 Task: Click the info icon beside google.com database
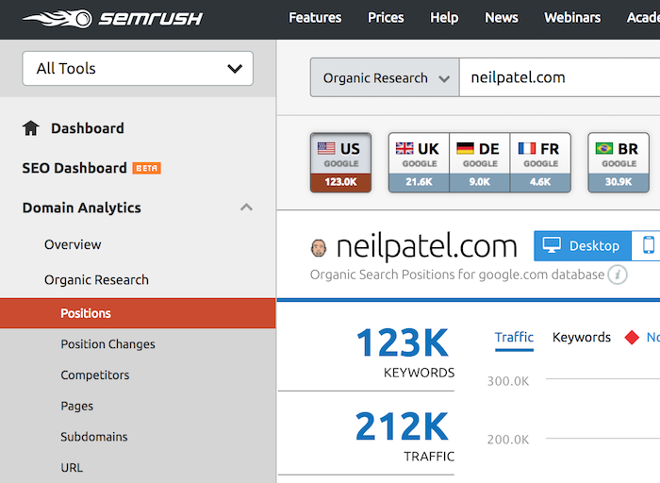[618, 275]
